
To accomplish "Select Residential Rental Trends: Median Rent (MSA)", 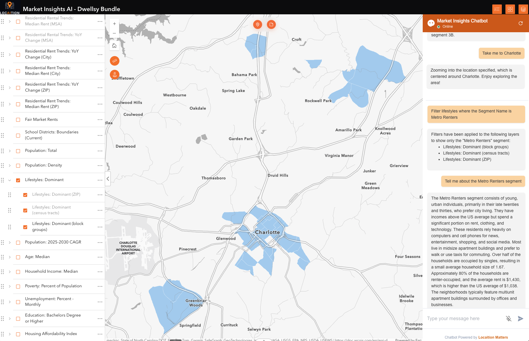I will 49,21.
